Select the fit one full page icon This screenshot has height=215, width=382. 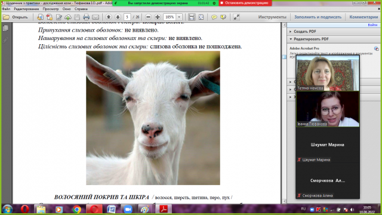coord(201,17)
